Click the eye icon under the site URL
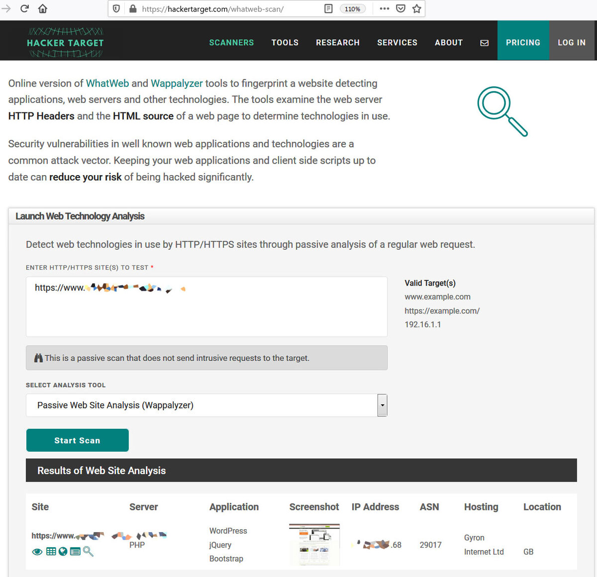Viewport: 597px width, 577px height. click(x=37, y=552)
